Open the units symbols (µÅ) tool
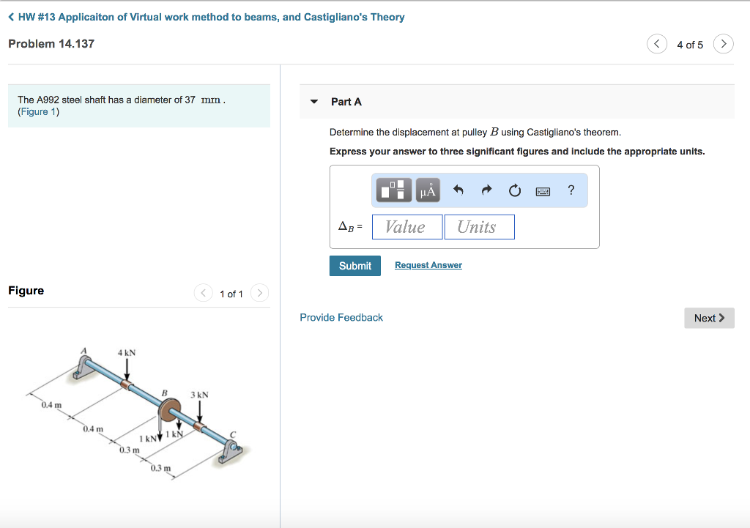 pyautogui.click(x=428, y=190)
